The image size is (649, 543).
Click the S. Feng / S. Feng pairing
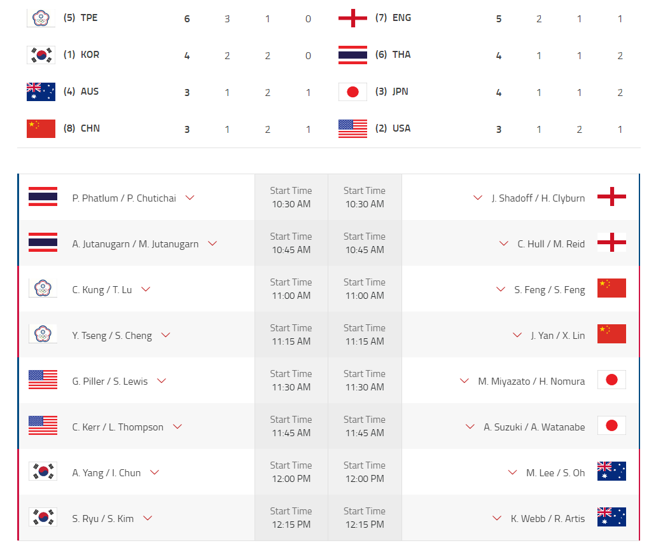pos(550,290)
